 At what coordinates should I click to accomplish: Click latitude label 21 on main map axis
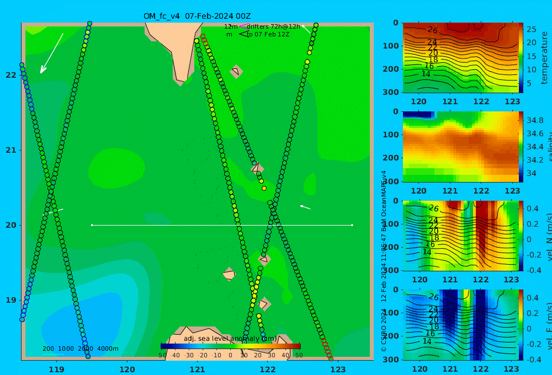(x=11, y=150)
